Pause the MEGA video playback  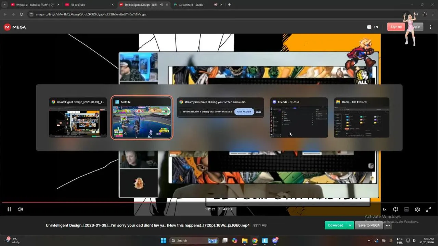click(x=9, y=209)
